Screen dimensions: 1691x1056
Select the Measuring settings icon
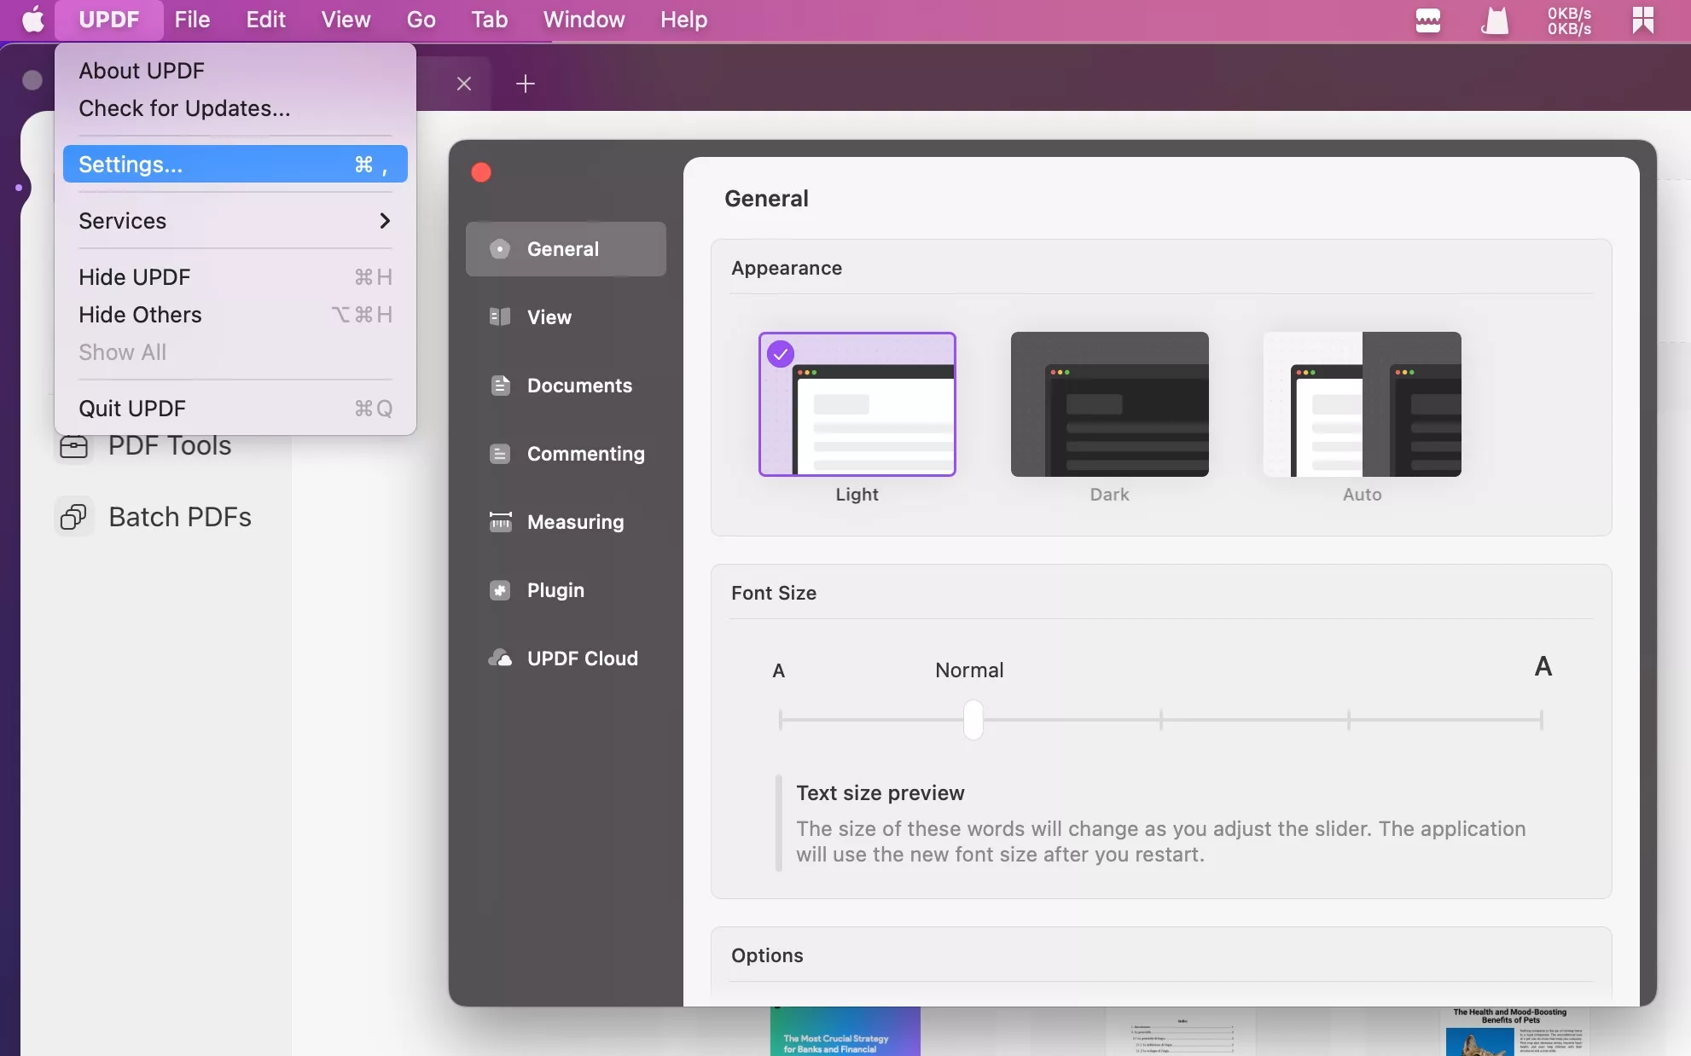click(x=499, y=520)
